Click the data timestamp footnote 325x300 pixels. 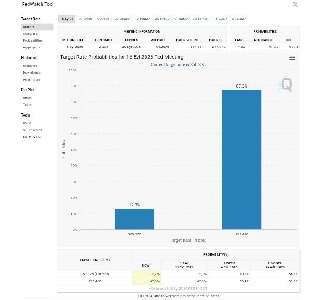click(x=178, y=289)
